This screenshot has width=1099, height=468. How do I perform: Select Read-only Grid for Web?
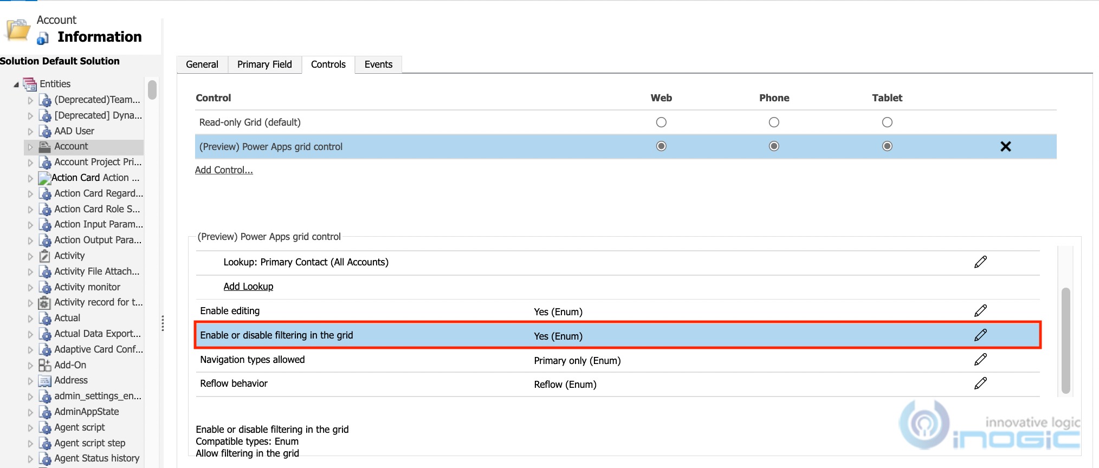(661, 122)
